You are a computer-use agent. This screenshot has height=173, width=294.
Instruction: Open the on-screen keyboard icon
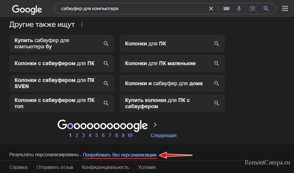pyautogui.click(x=226, y=9)
